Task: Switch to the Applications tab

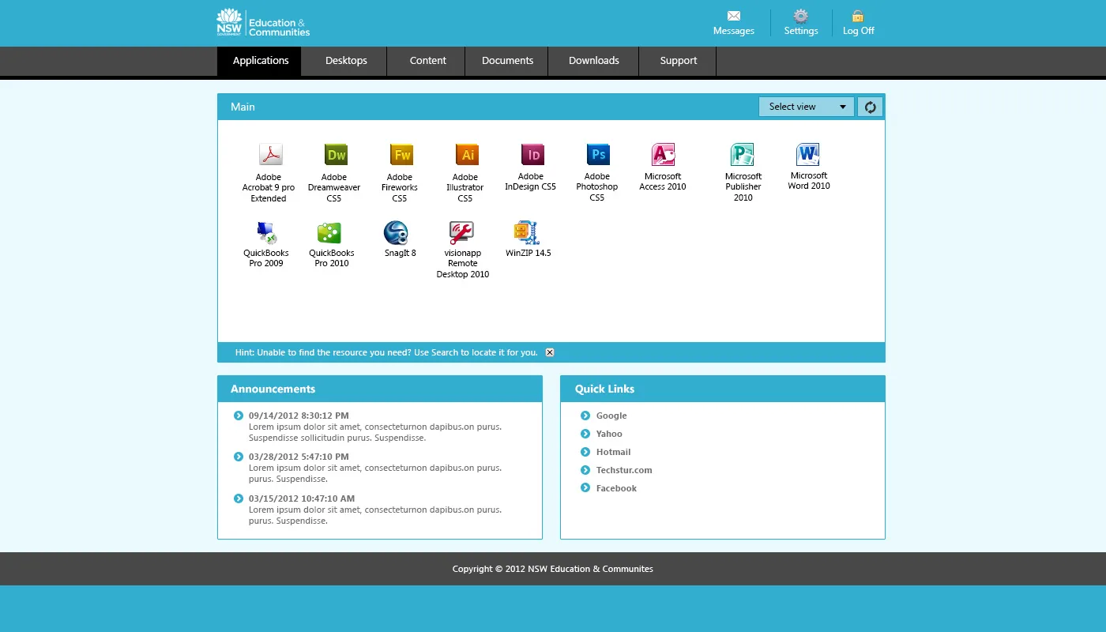Action: click(x=260, y=61)
